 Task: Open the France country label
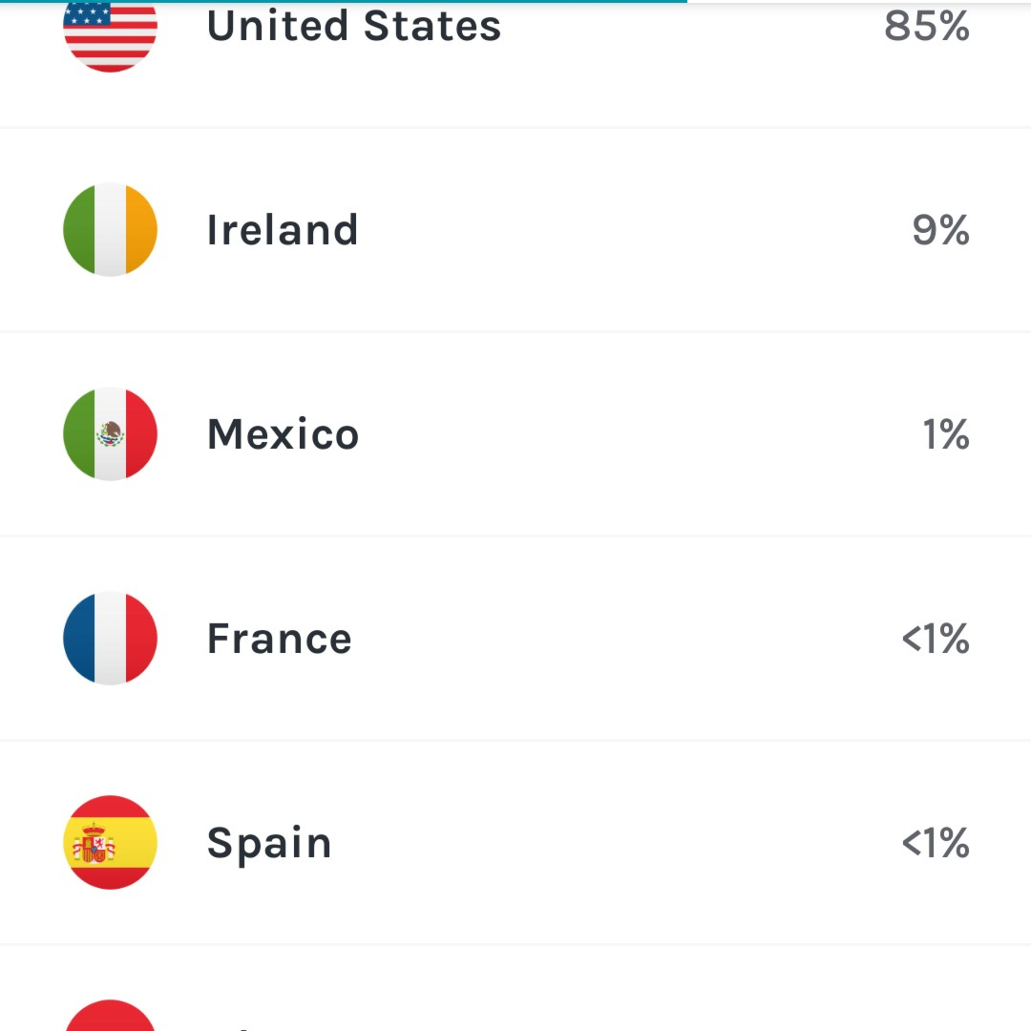pyautogui.click(x=279, y=638)
